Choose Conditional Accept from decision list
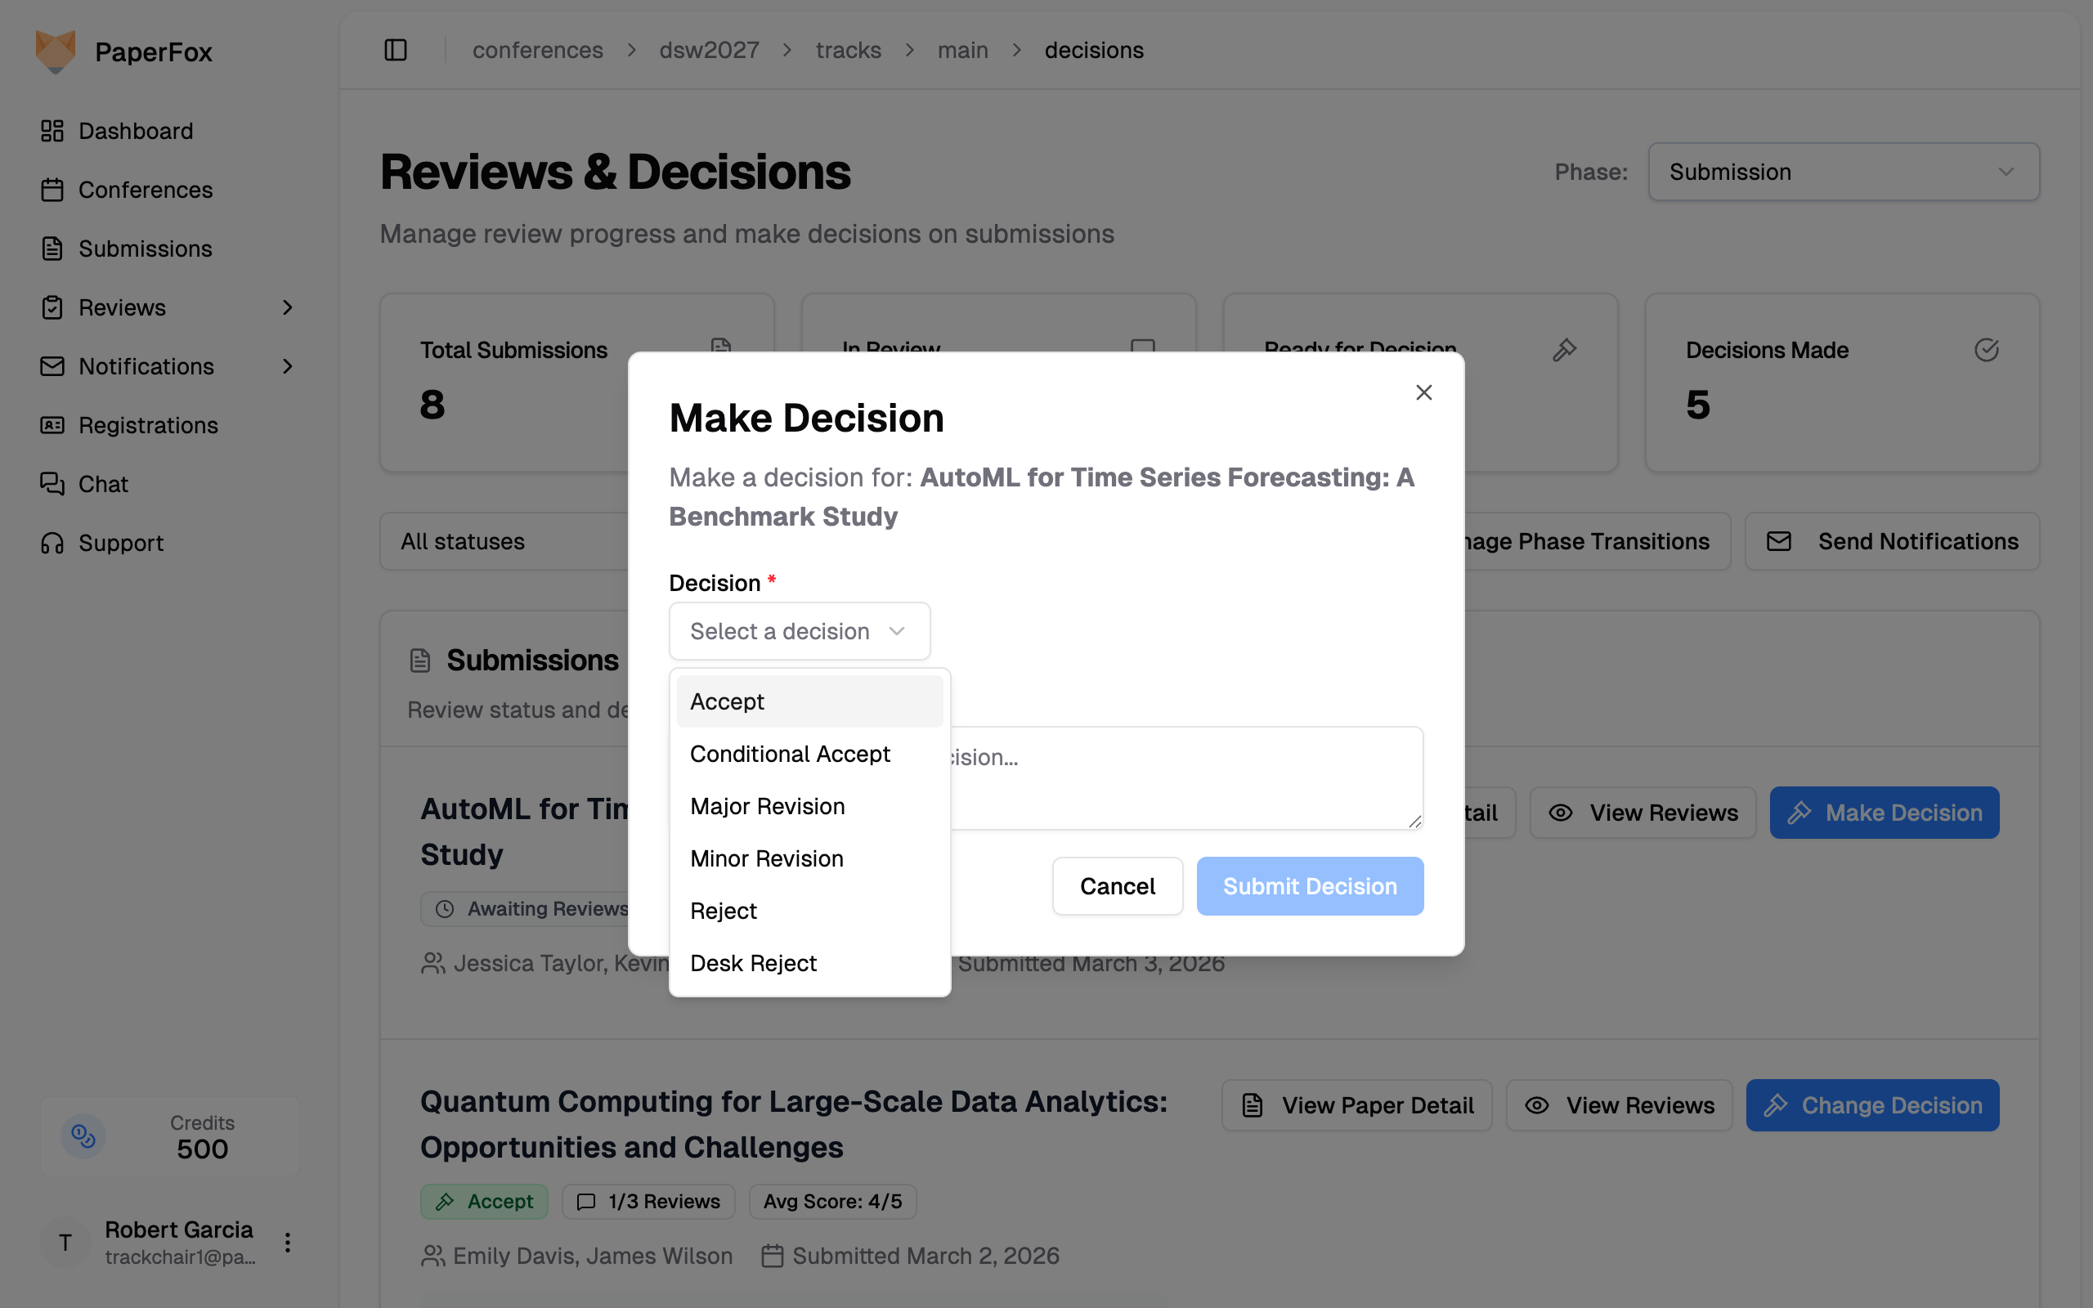Viewport: 2093px width, 1308px height. click(x=790, y=755)
